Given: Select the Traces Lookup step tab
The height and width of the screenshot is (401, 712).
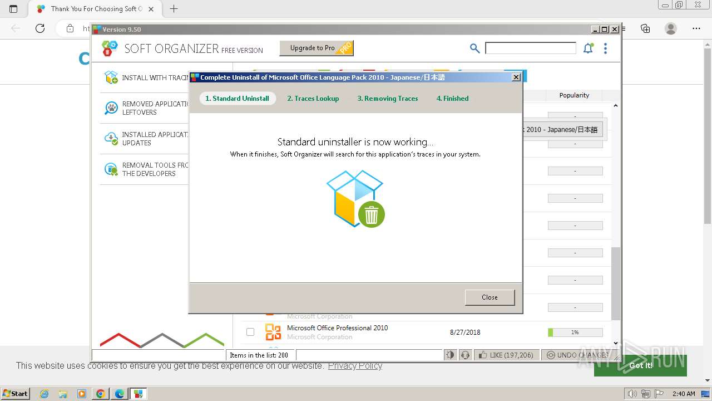Looking at the screenshot, I should 313,98.
